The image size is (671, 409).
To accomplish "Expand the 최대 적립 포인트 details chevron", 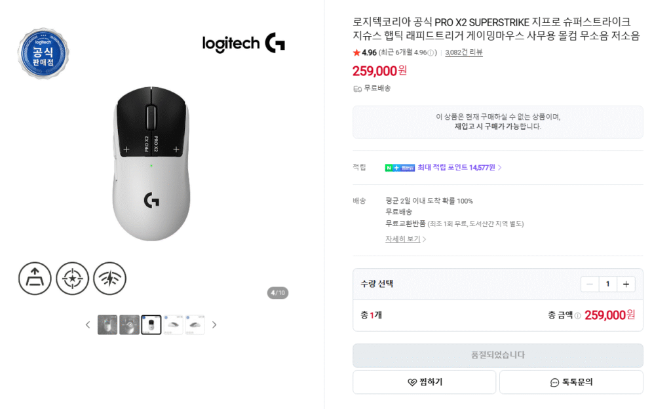I will [499, 167].
